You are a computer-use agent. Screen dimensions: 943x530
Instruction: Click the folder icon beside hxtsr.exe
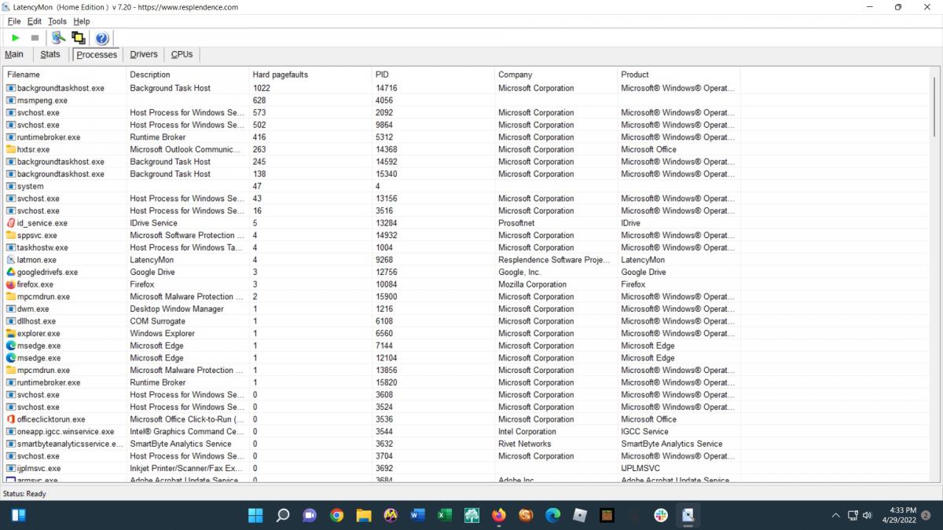click(x=11, y=149)
